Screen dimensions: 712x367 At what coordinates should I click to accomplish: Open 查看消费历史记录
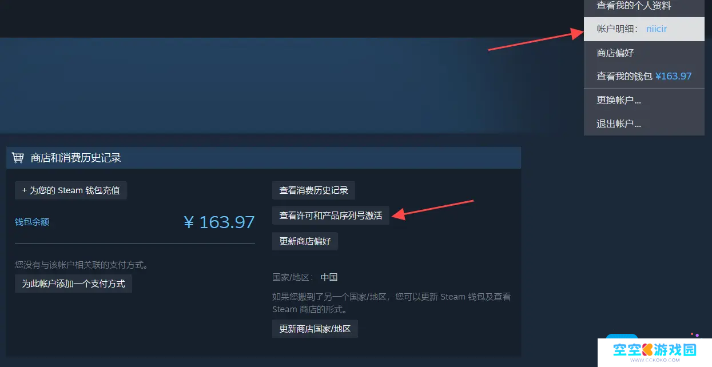coord(313,190)
